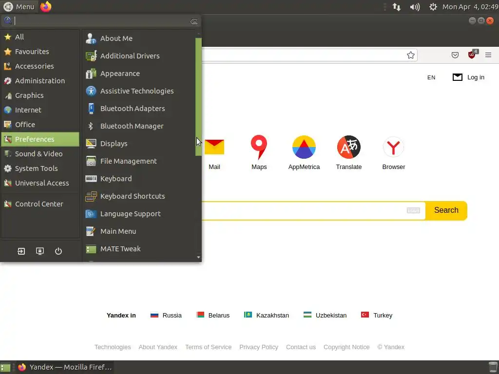The image size is (499, 374).
Task: Click the scroll-down arrow of applications list
Action: point(199,257)
